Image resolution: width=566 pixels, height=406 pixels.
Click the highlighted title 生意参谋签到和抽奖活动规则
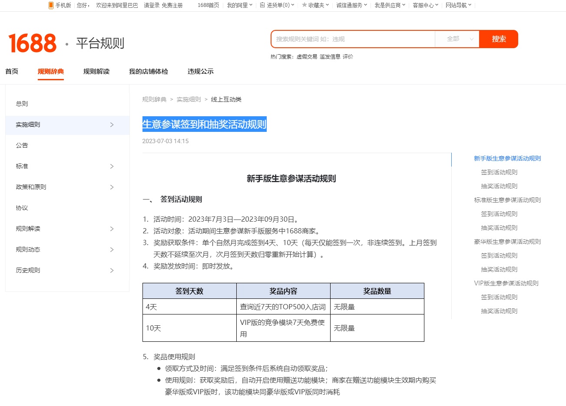coord(204,124)
